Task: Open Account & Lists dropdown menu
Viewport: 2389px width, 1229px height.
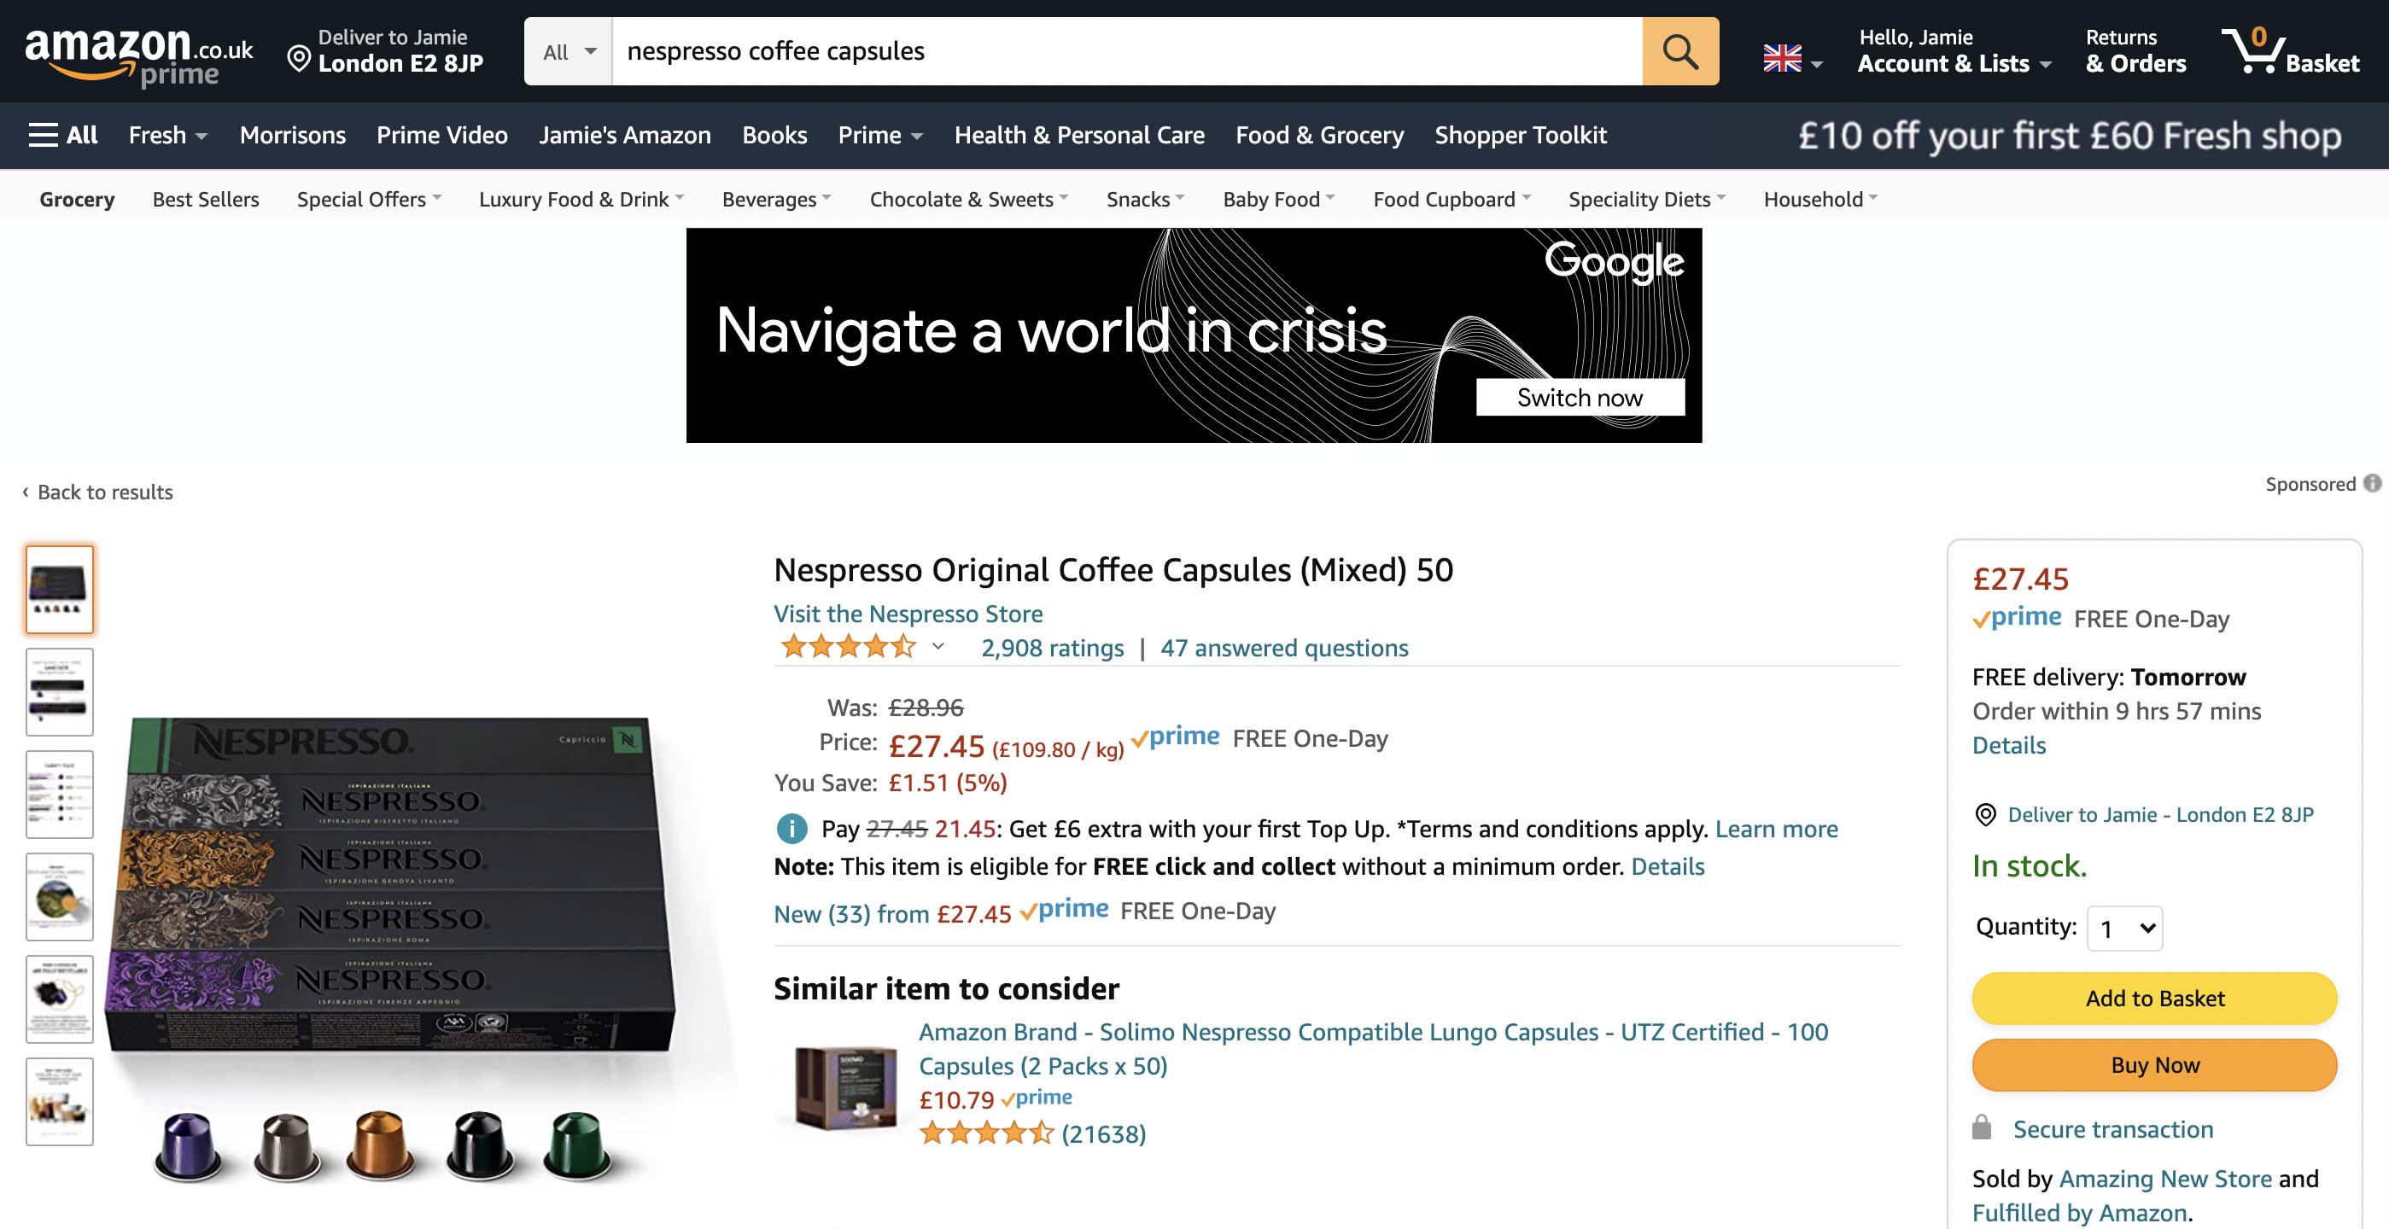Action: click(1953, 63)
